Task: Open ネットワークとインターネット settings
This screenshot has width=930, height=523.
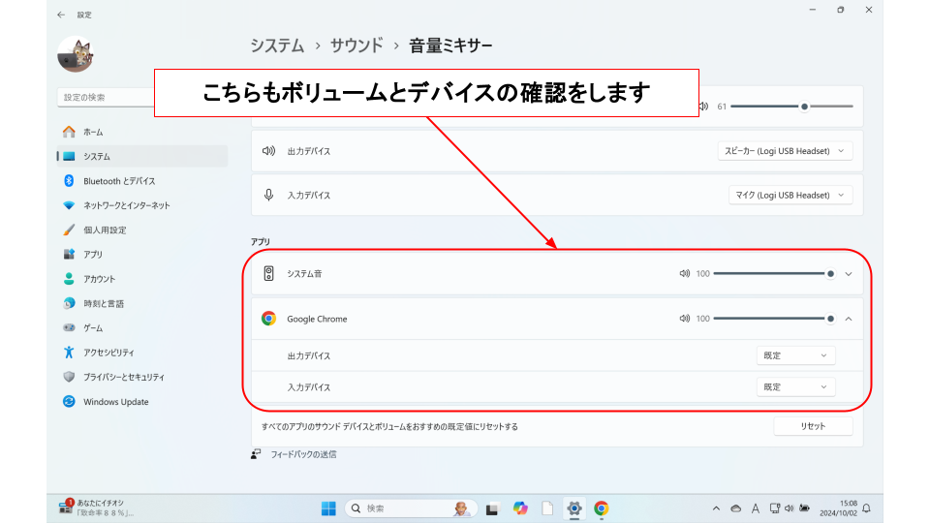Action: (126, 205)
